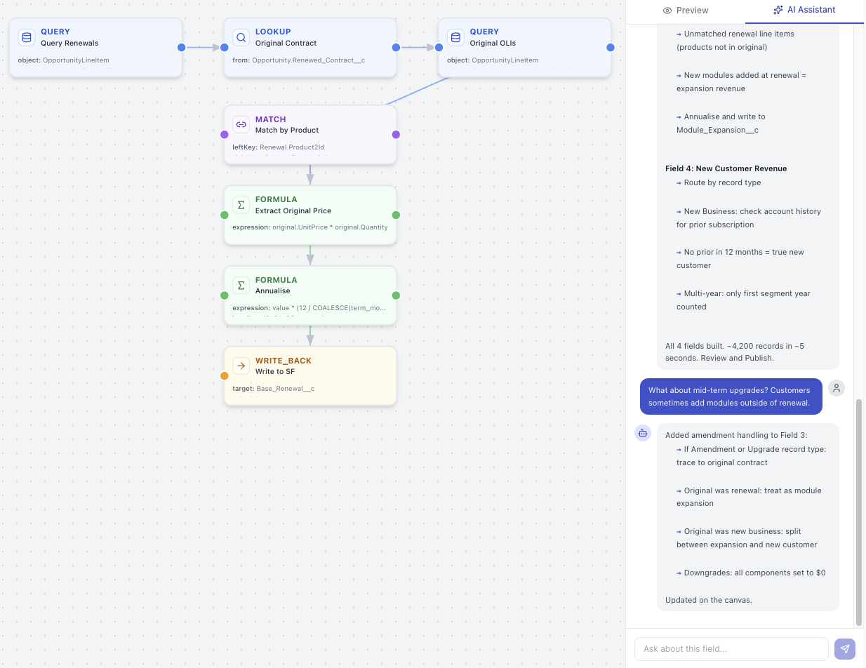Click the Annualise COALESCE expression text
The height and width of the screenshot is (668, 866).
click(x=309, y=308)
